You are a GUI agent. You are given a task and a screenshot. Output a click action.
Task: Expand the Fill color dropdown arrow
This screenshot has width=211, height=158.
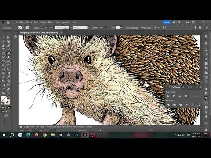[23, 28]
